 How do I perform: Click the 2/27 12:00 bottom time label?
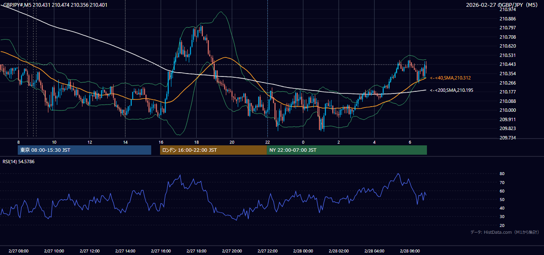pos(90,251)
